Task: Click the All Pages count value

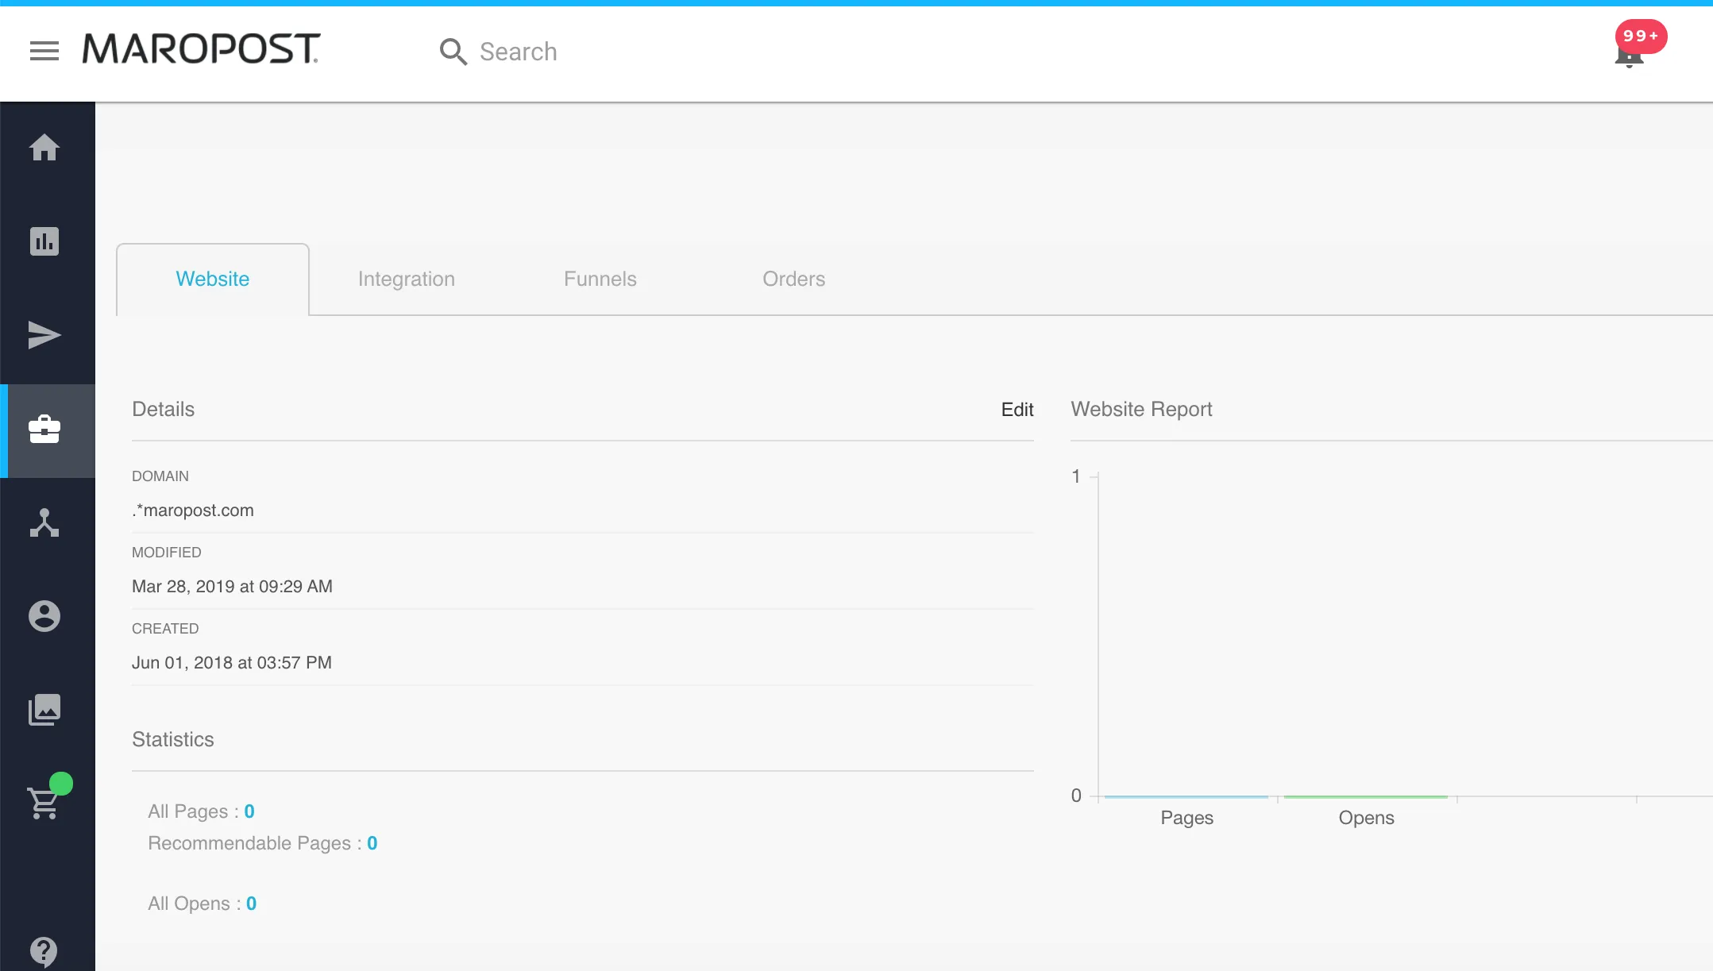Action: click(x=249, y=811)
